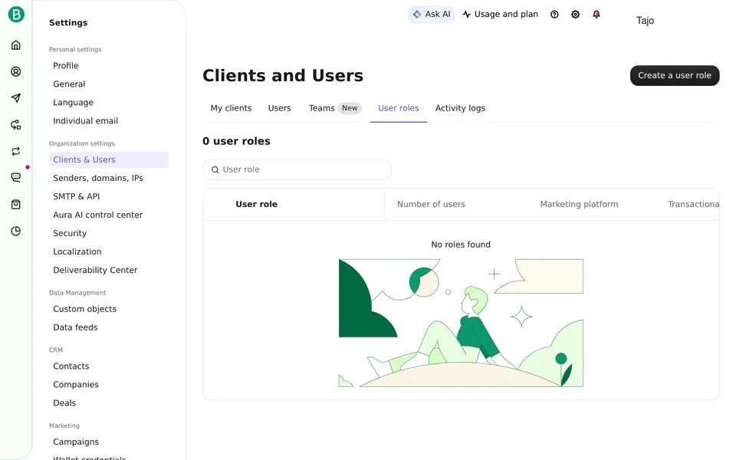This screenshot has width=736, height=460.
Task: Click the help question mark icon
Action: tap(554, 15)
